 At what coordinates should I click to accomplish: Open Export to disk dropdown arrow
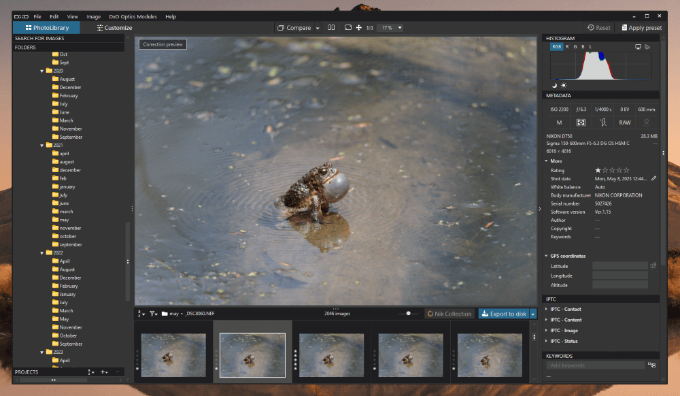[533, 314]
